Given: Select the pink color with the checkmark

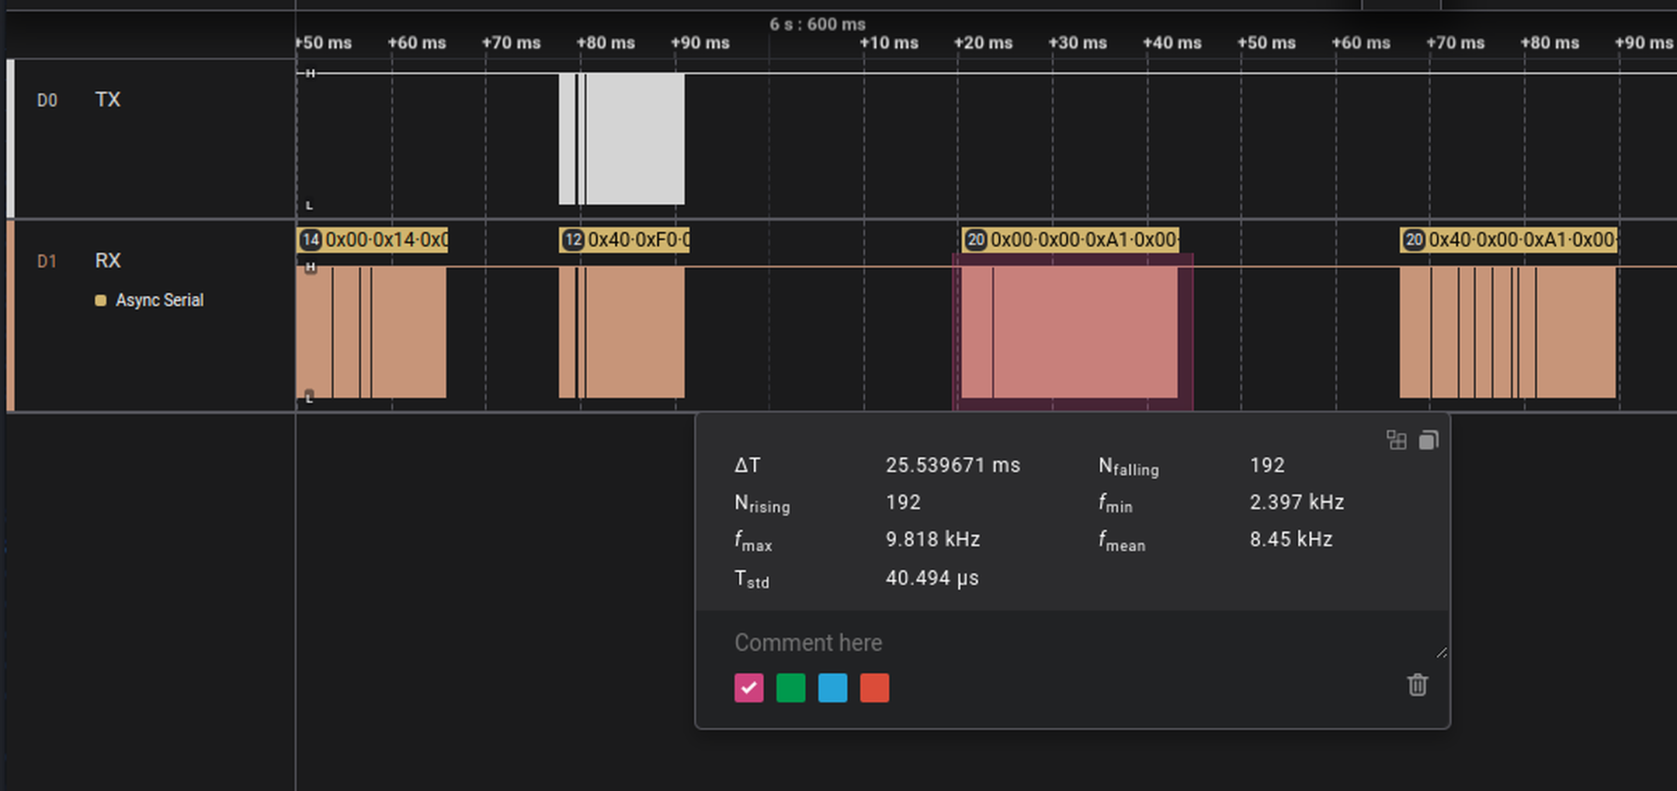Looking at the screenshot, I should tap(748, 688).
